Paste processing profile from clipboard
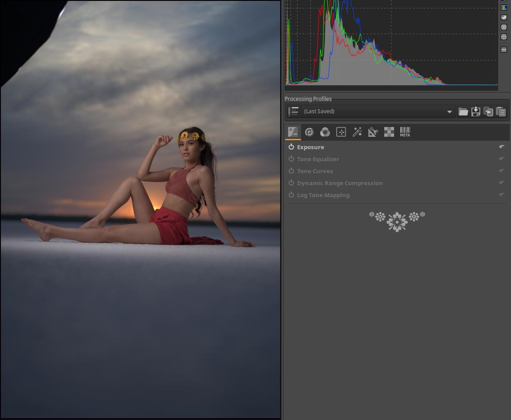 pyautogui.click(x=501, y=111)
